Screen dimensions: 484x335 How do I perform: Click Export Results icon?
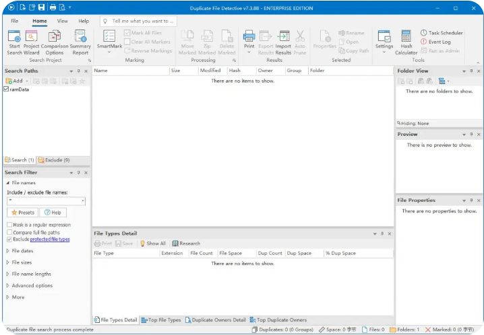(266, 36)
